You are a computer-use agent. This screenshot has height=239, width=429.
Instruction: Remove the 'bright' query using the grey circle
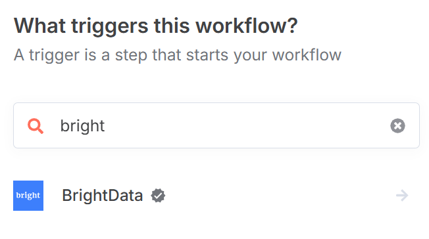[x=397, y=125]
